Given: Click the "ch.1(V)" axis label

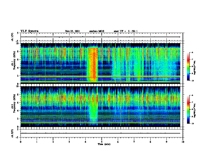Looking at the screenshot, I should [12, 37].
